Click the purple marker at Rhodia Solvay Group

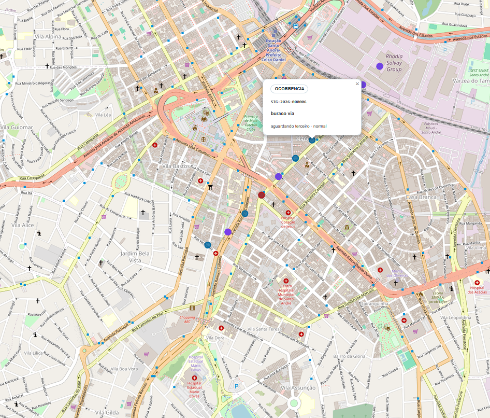pyautogui.click(x=380, y=66)
